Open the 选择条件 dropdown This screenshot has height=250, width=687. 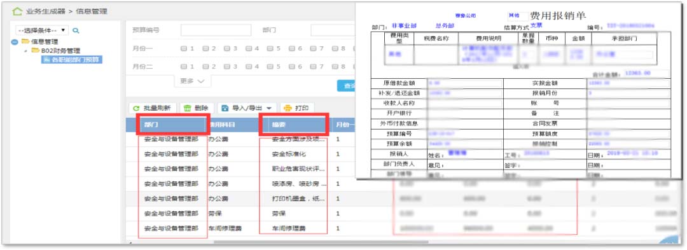click(x=43, y=30)
